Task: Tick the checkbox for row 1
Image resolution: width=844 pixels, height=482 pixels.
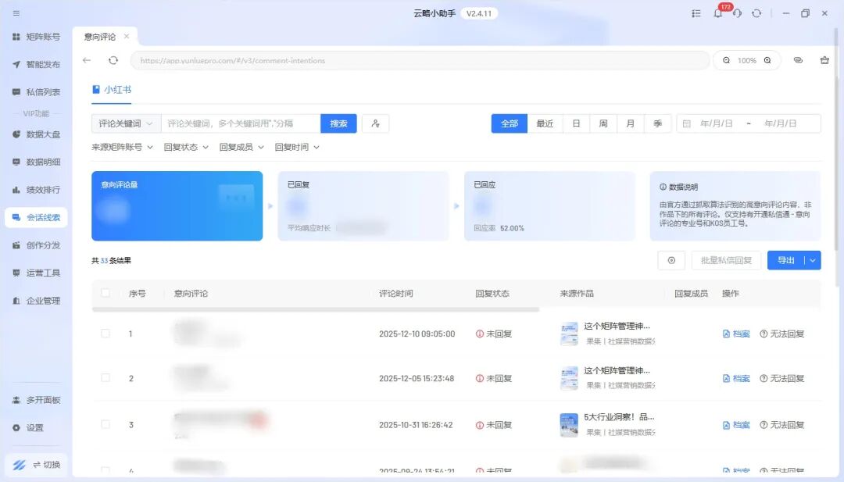Action: (105, 334)
